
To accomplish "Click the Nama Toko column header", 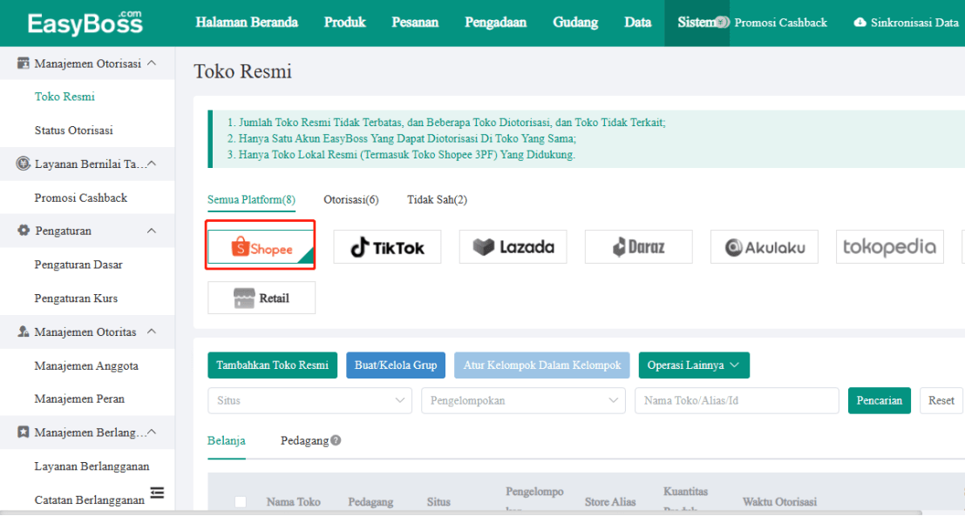I will 294,502.
